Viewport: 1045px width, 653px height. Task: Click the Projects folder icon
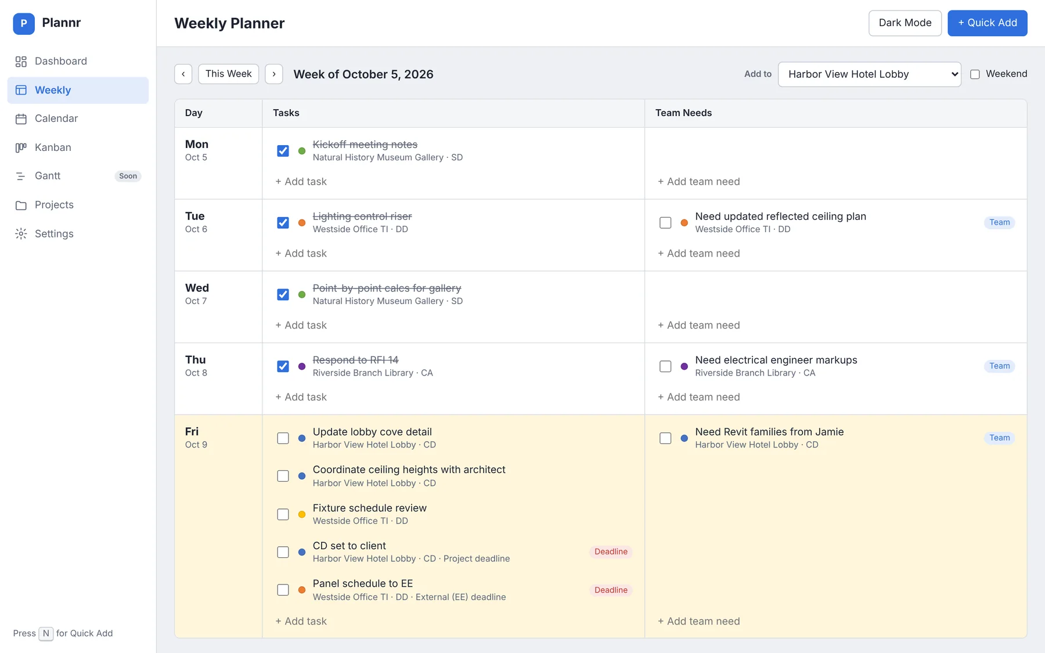tap(21, 205)
